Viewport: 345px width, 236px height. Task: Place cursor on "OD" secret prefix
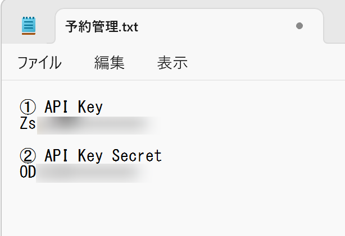coord(28,172)
